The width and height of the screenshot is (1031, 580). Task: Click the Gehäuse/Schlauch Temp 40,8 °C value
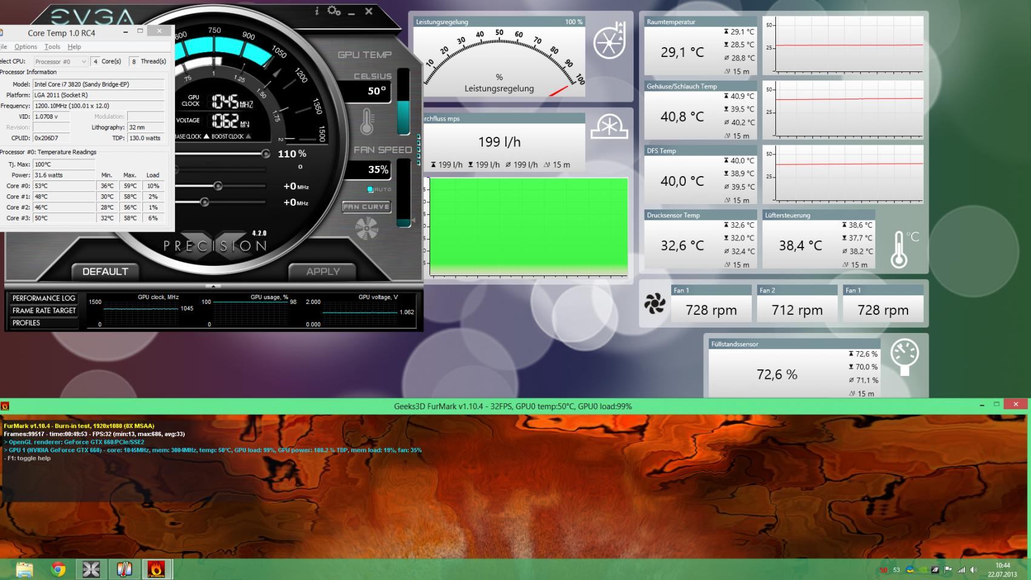coord(682,117)
